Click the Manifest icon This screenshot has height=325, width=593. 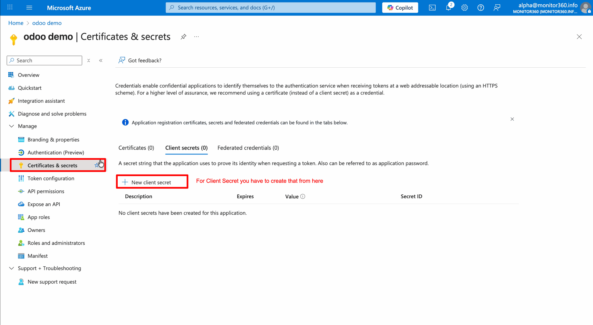point(21,256)
